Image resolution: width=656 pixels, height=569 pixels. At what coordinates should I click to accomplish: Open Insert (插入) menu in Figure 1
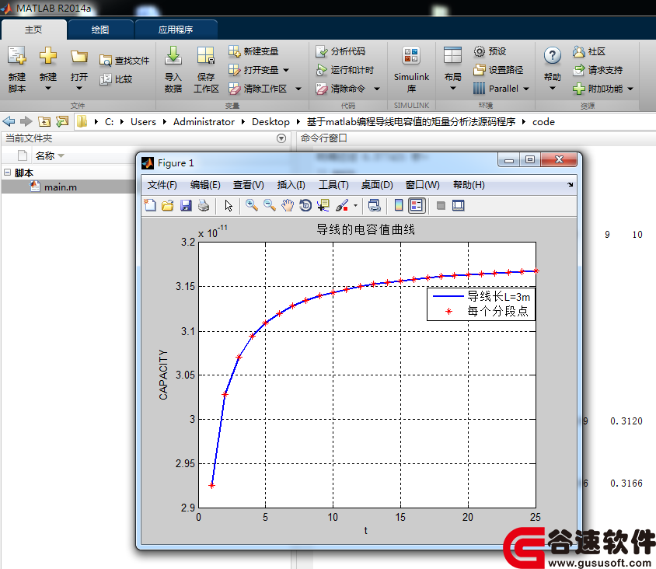coord(291,185)
